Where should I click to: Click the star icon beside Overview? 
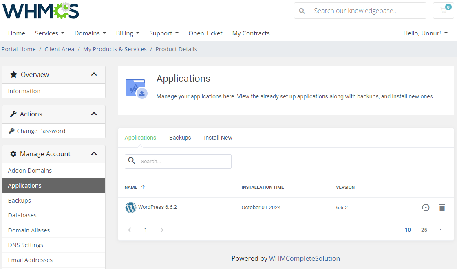pos(13,74)
